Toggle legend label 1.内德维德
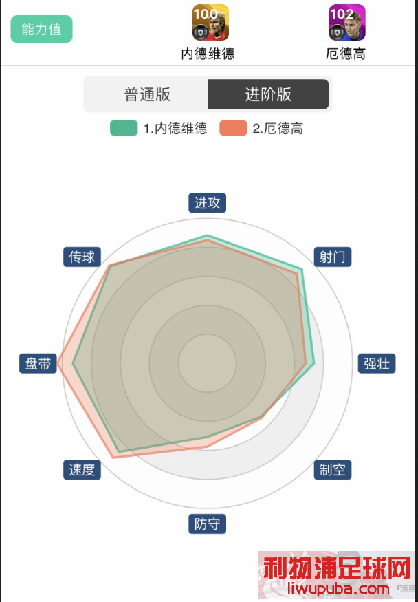Image resolution: width=418 pixels, height=602 pixels. click(175, 128)
